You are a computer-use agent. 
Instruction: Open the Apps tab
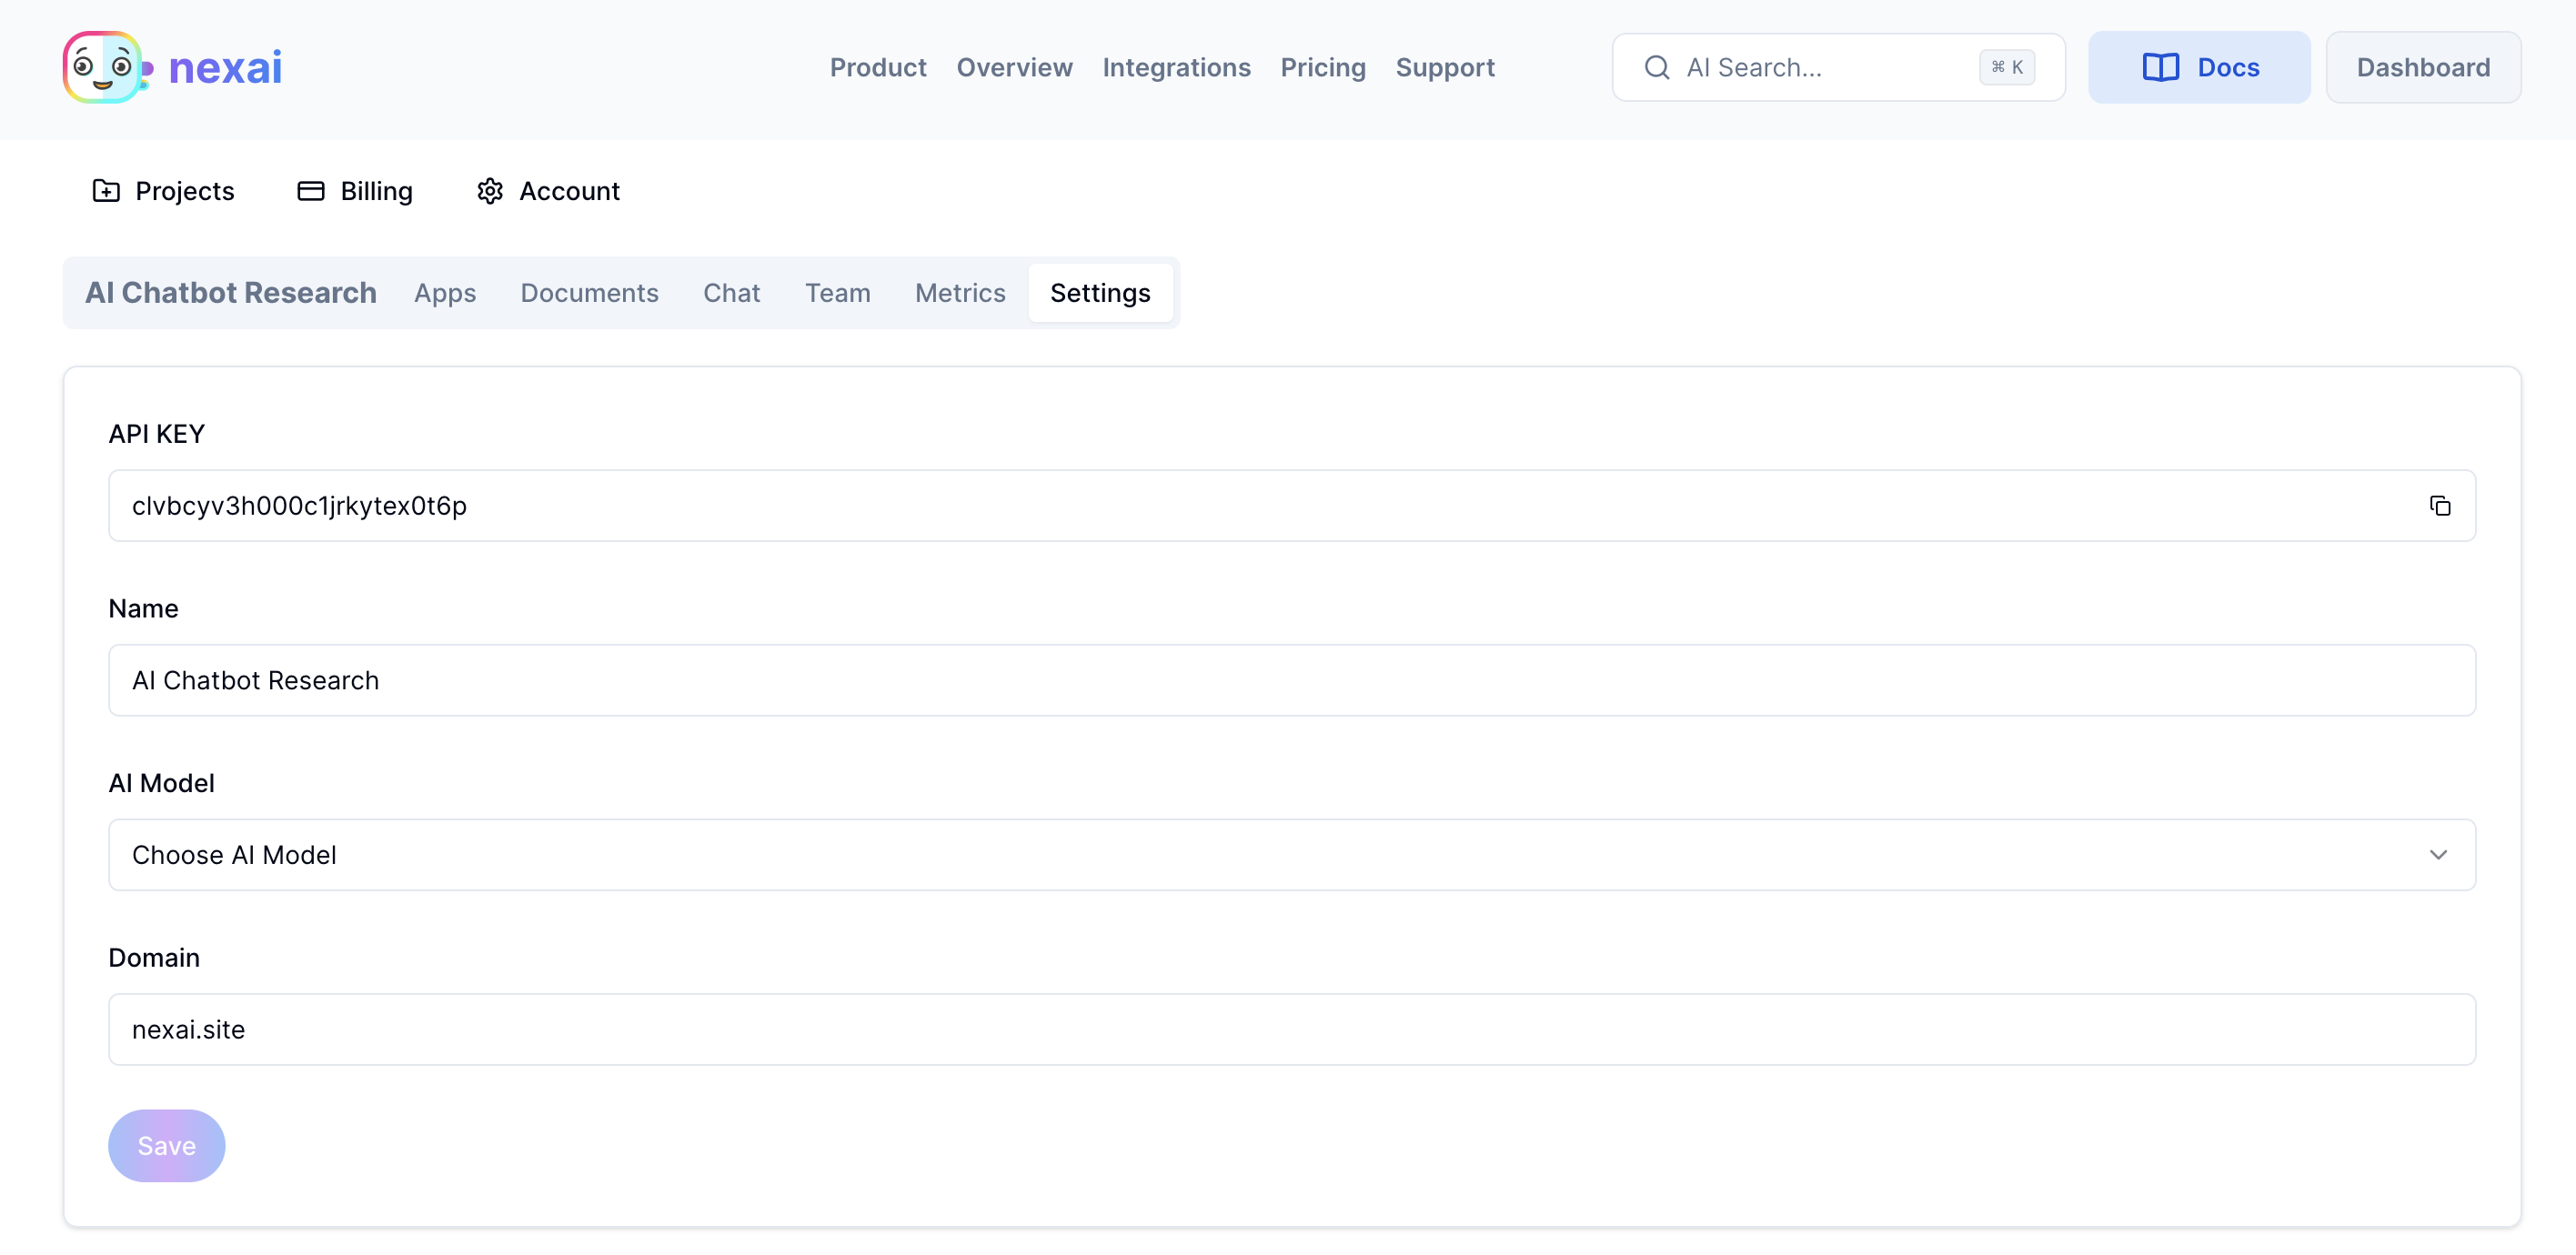pos(445,293)
